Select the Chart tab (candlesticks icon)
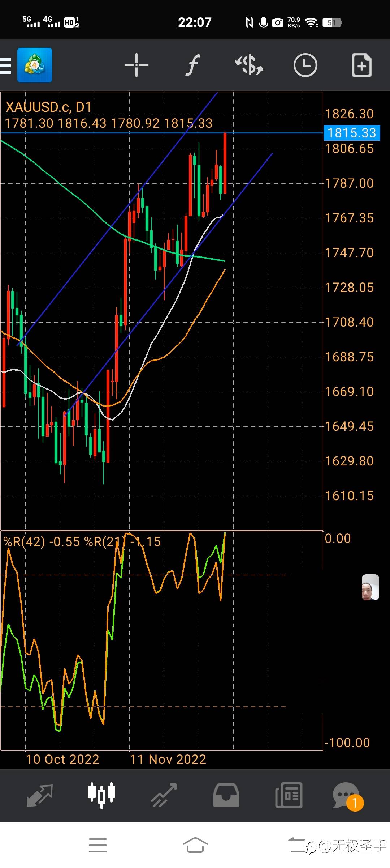The width and height of the screenshot is (390, 868). (x=101, y=795)
